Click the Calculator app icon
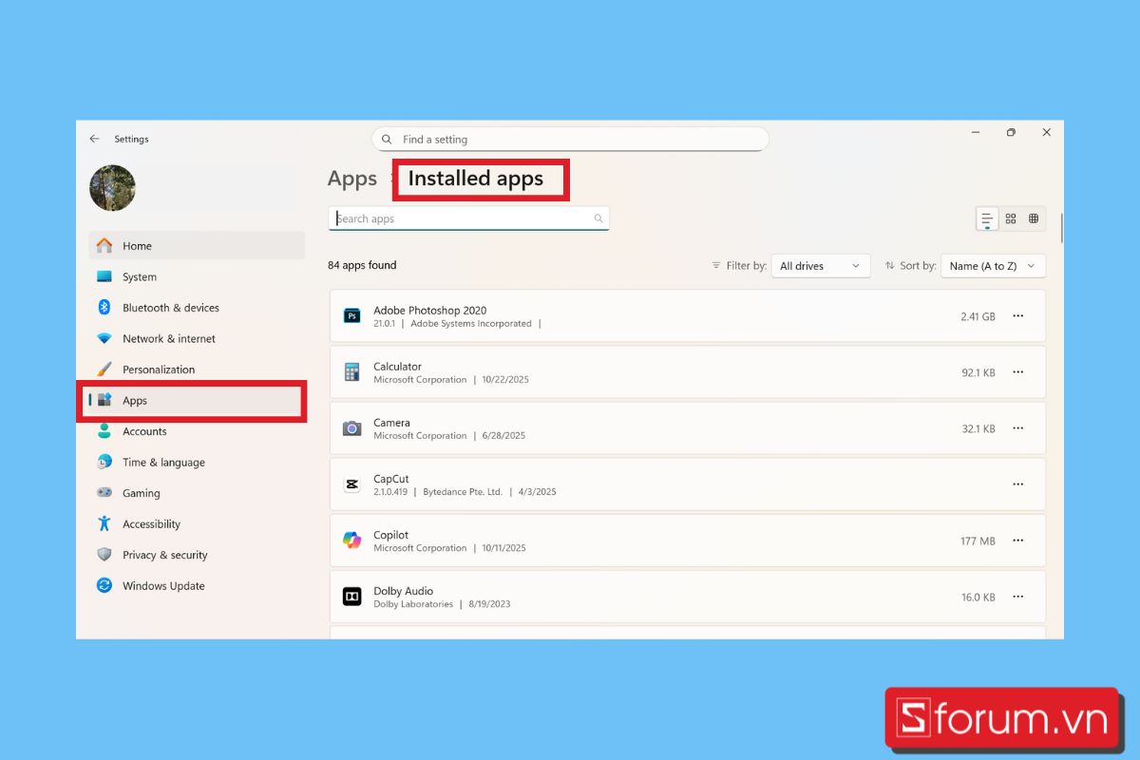 click(352, 372)
